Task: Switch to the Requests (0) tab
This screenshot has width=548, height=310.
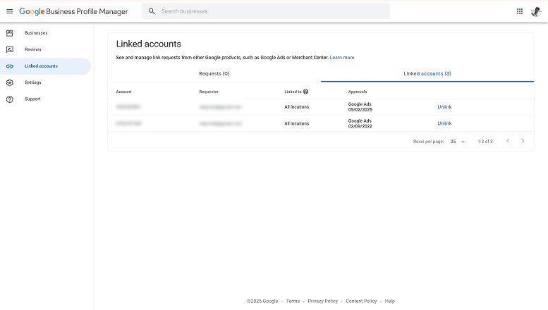Action: (x=214, y=74)
